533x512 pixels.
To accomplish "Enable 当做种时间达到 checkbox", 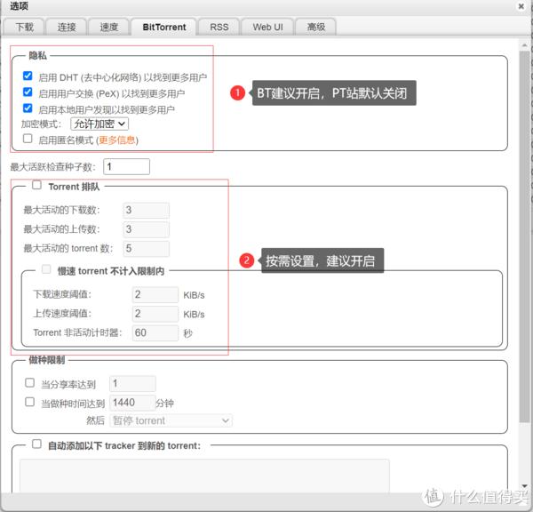I will coord(30,402).
